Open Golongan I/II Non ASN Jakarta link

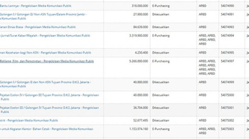click(46, 84)
